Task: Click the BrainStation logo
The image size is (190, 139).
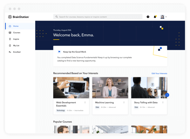Action: (19, 17)
